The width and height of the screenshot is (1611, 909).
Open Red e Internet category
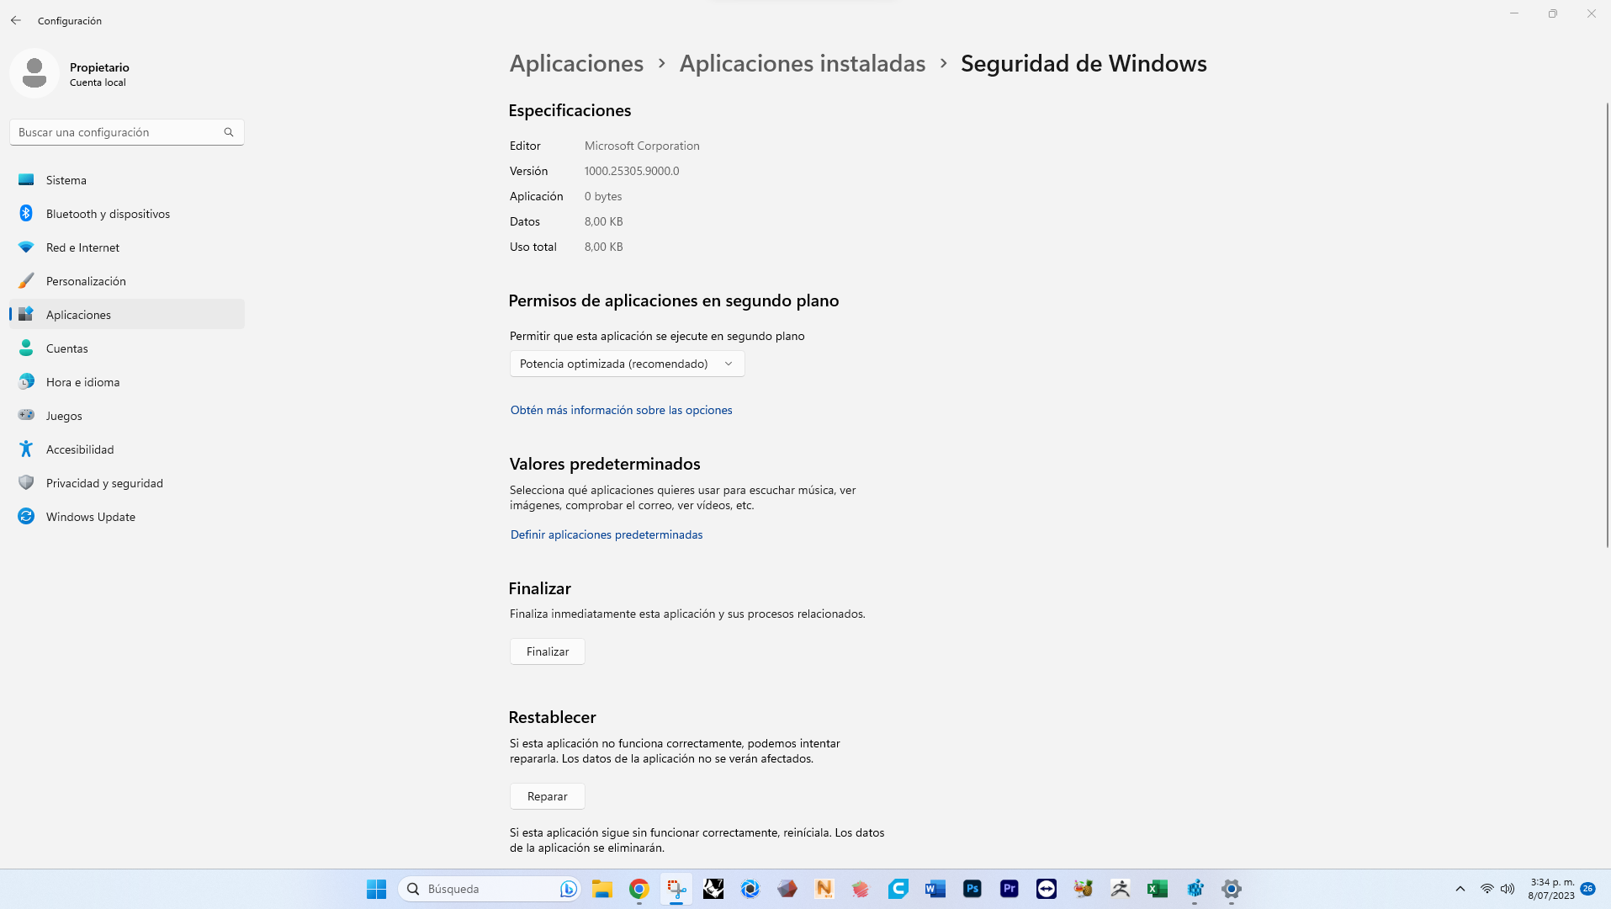[x=127, y=247]
